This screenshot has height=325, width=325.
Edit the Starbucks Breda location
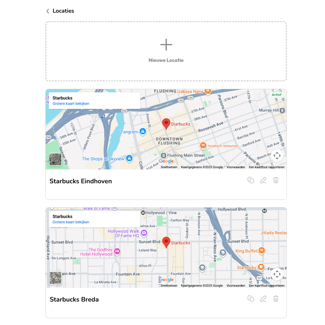point(263,299)
